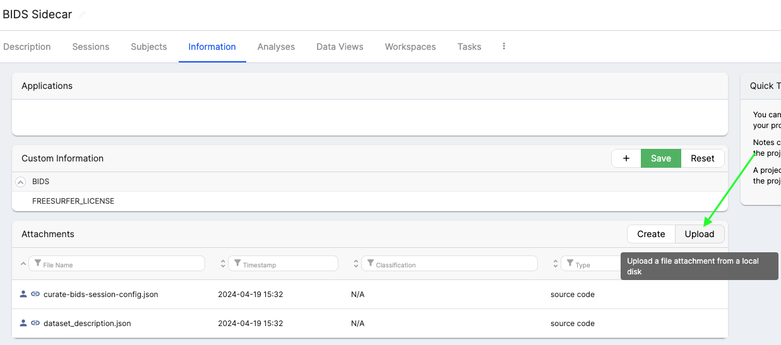Open the dataset_description.json attachment

(87, 324)
